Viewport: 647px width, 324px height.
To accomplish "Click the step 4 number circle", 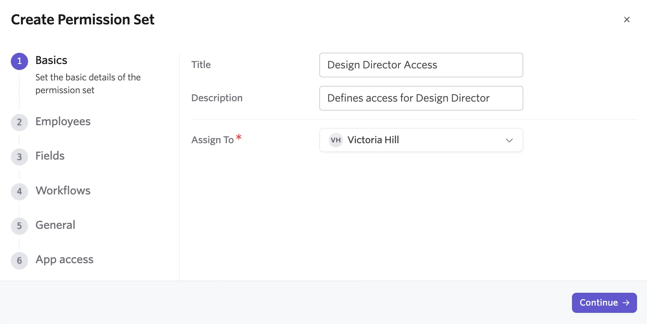I will (19, 191).
